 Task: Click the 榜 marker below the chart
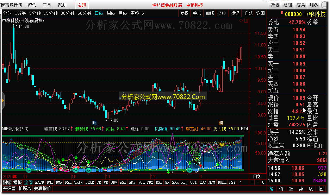coord(221,123)
